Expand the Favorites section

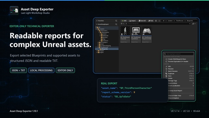pyautogui.click(x=97, y=21)
